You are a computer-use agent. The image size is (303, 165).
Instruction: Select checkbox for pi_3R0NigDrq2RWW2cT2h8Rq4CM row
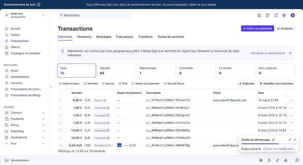[x=60, y=138]
